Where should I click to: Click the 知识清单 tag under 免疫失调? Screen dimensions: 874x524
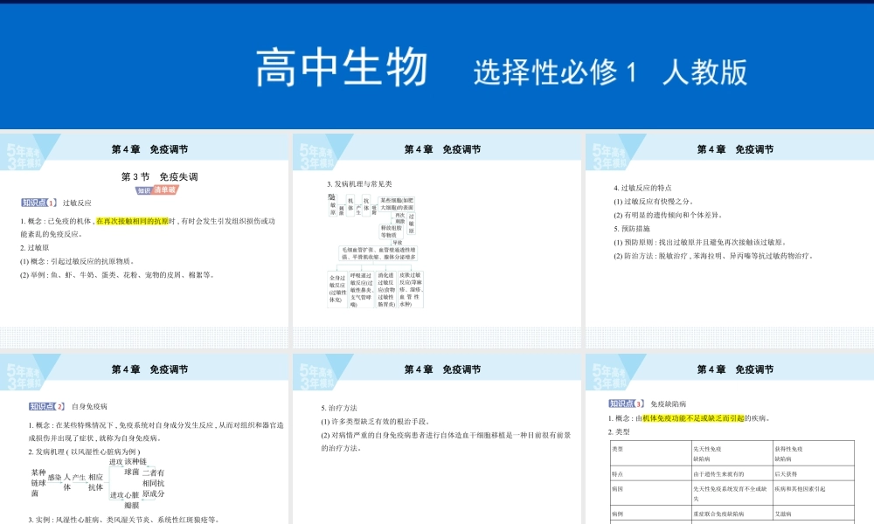click(x=157, y=190)
